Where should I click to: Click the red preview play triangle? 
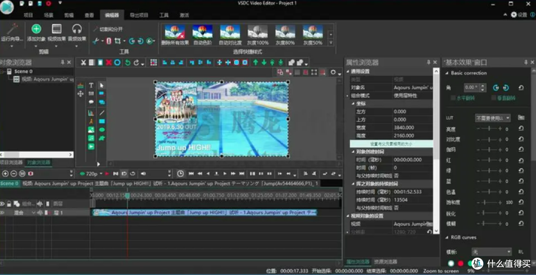[x=107, y=173]
